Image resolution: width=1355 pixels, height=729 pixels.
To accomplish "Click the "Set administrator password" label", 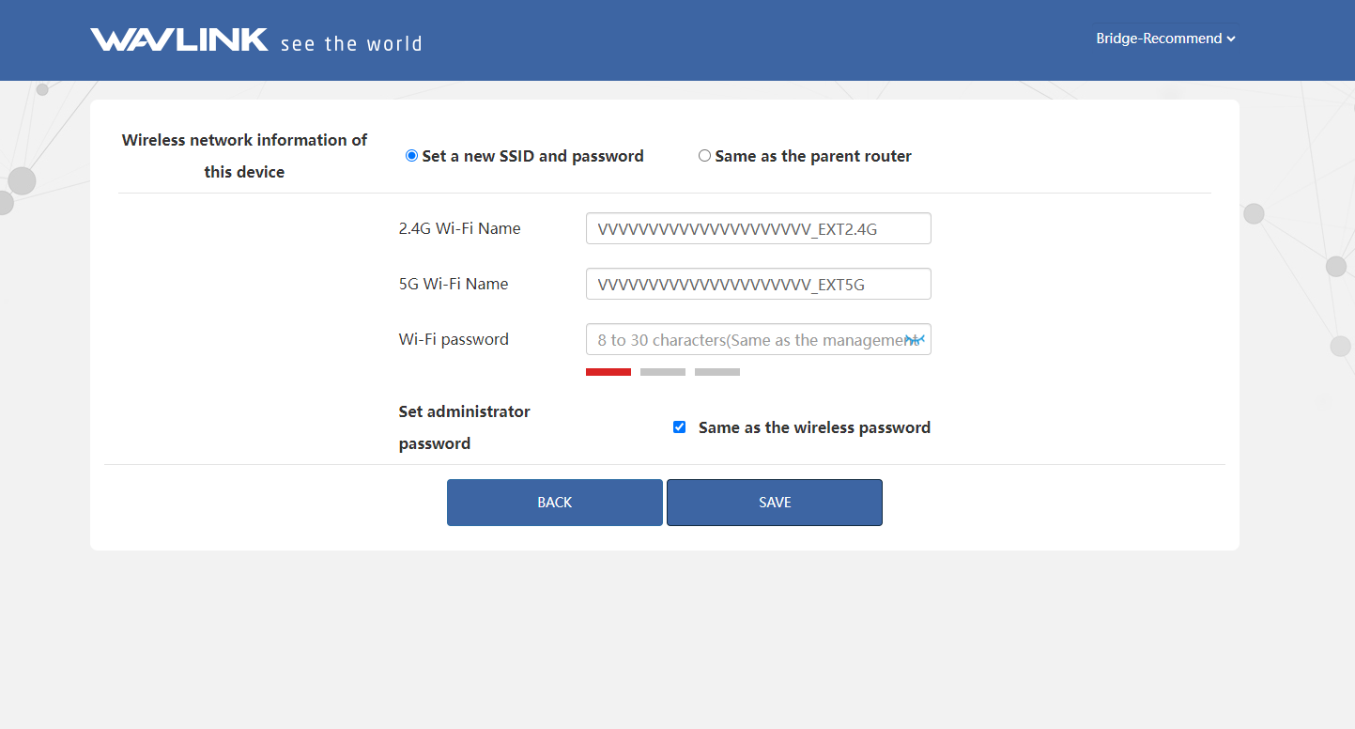I will coord(464,427).
